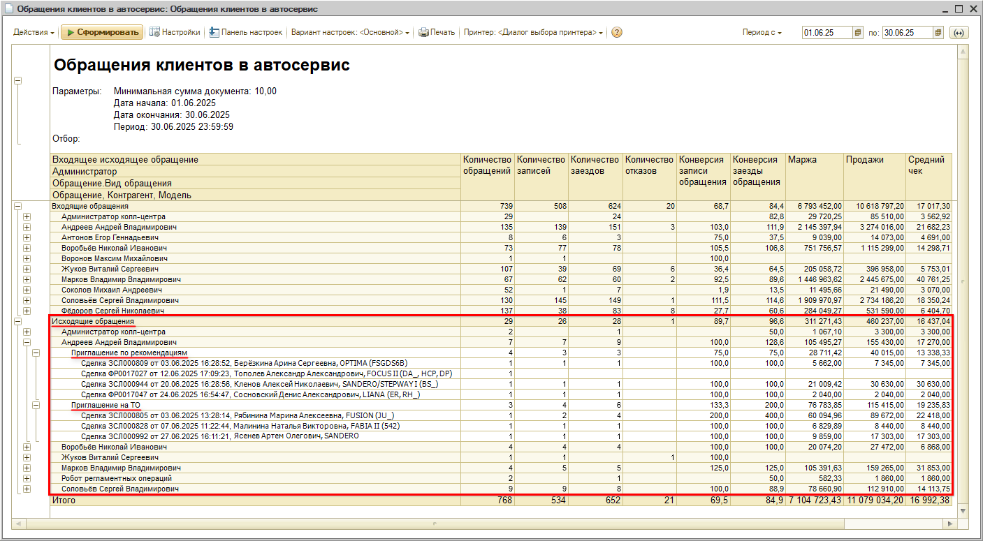Expand the Робот регламентных операций row
The image size is (983, 541).
(x=27, y=478)
